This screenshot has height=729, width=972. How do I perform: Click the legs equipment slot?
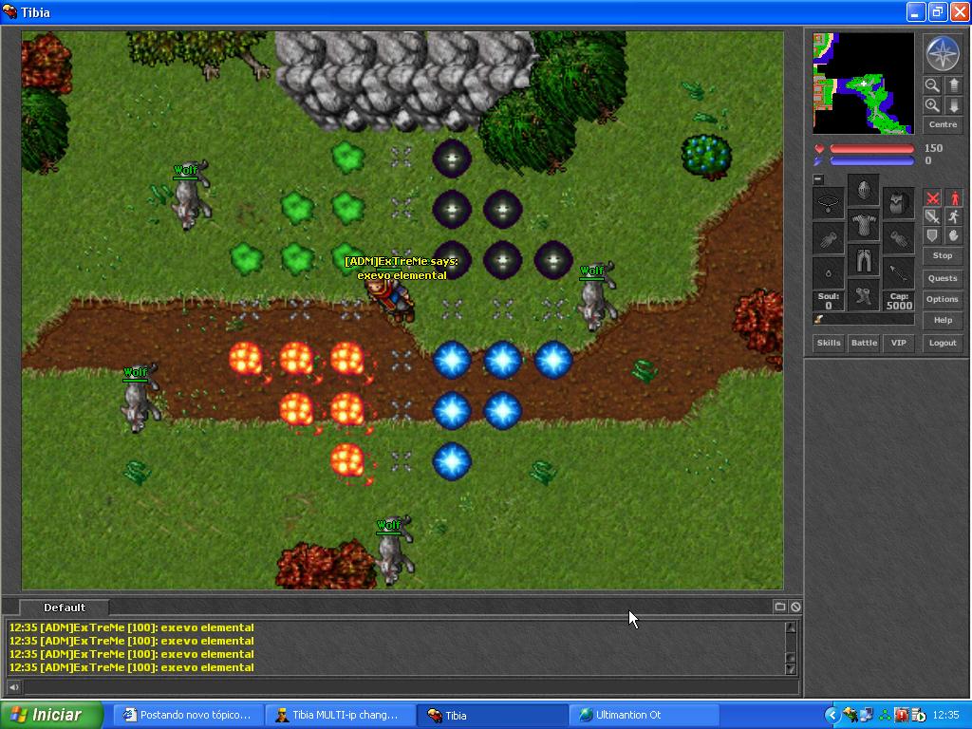[864, 260]
